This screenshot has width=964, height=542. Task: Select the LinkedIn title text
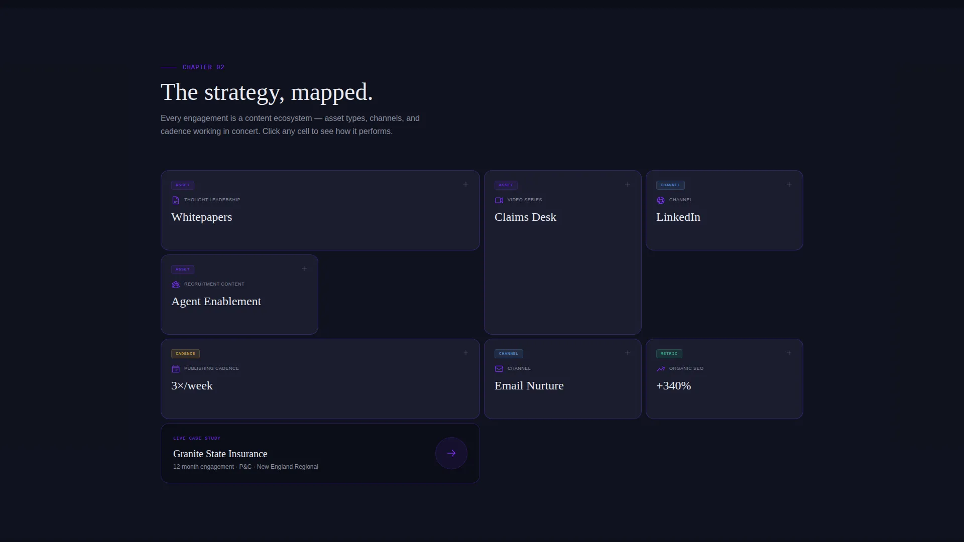click(678, 217)
